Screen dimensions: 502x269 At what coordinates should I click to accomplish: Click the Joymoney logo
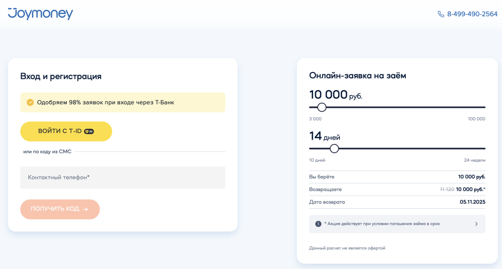(x=40, y=13)
